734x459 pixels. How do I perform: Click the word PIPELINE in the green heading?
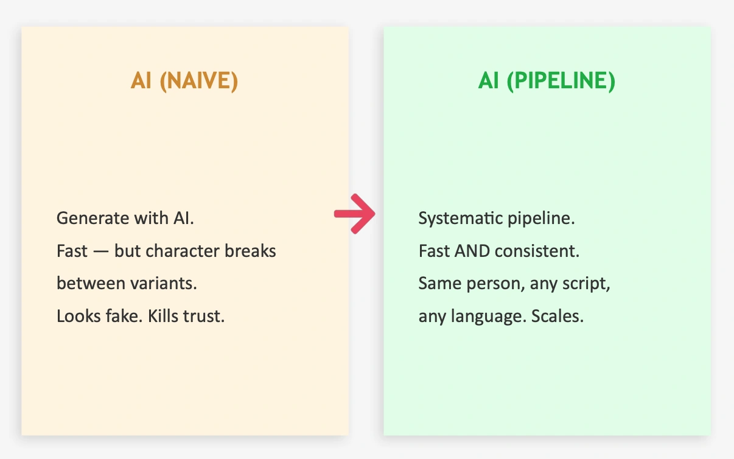561,81
